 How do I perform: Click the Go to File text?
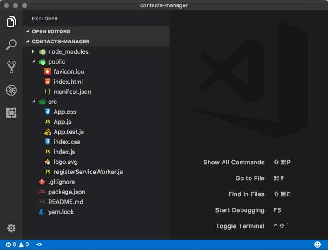pyautogui.click(x=250, y=179)
